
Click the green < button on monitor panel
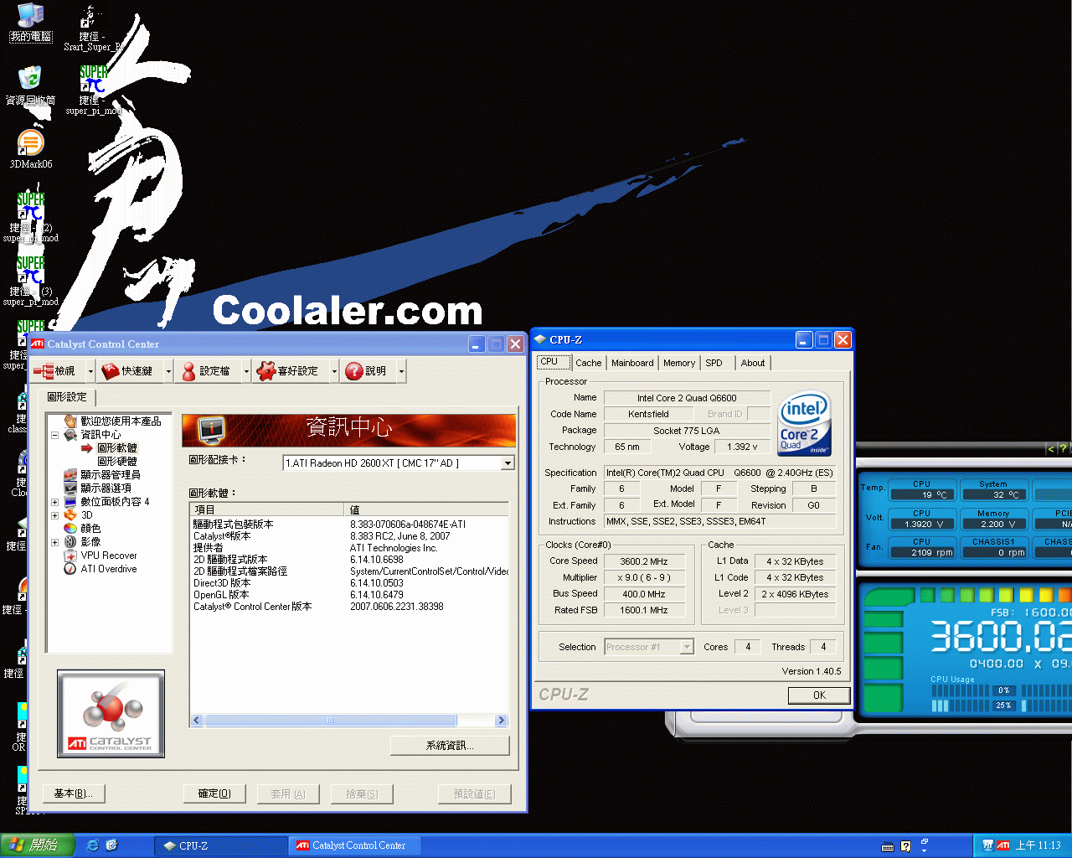(1050, 449)
